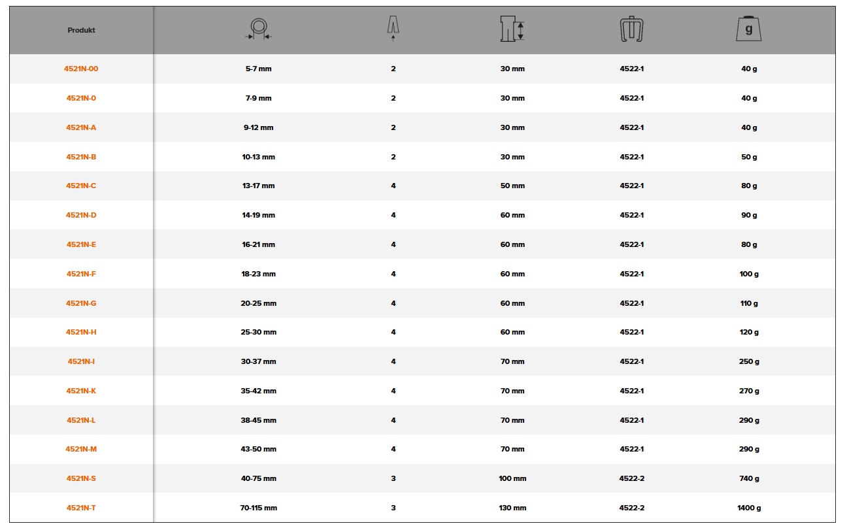Open the 4521N-B product page
The width and height of the screenshot is (847, 528).
81,157
